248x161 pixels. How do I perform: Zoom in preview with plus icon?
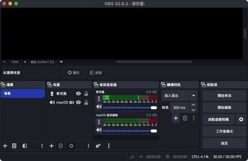click(25, 62)
